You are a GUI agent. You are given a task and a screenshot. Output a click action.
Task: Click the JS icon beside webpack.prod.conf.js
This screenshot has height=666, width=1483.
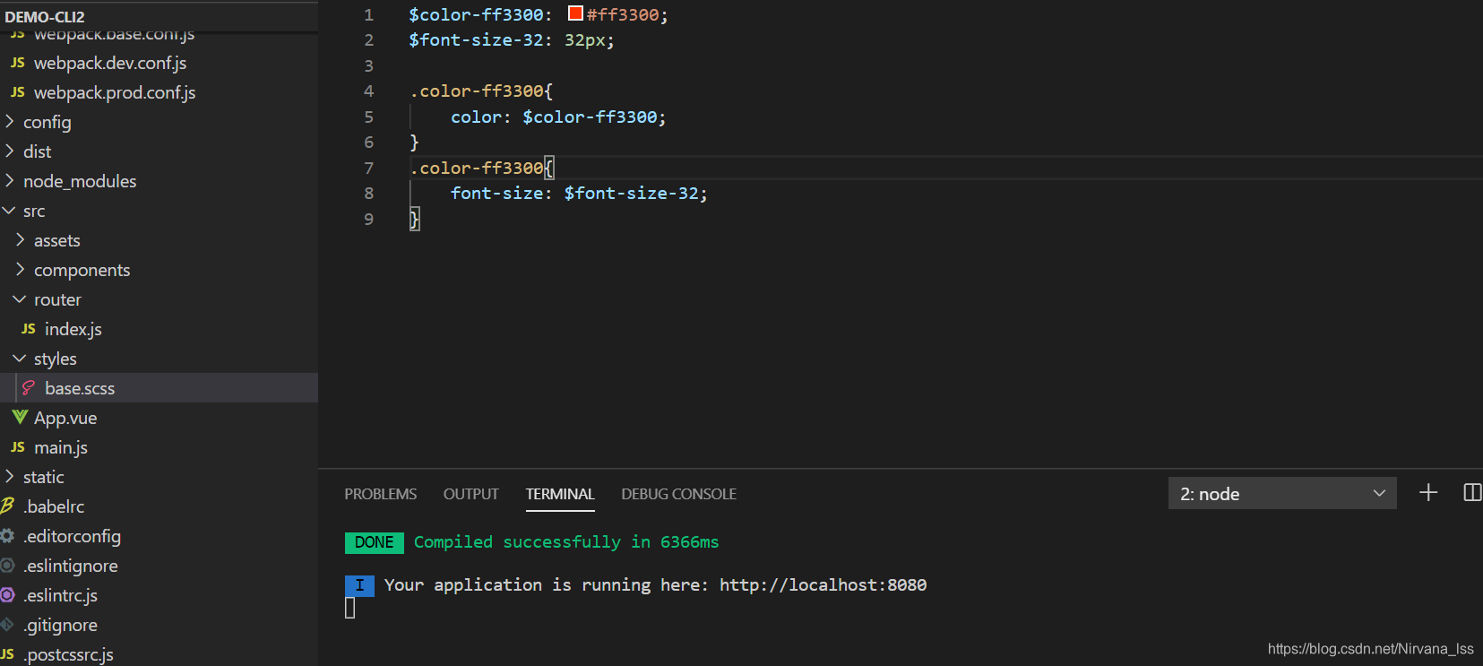pyautogui.click(x=18, y=92)
